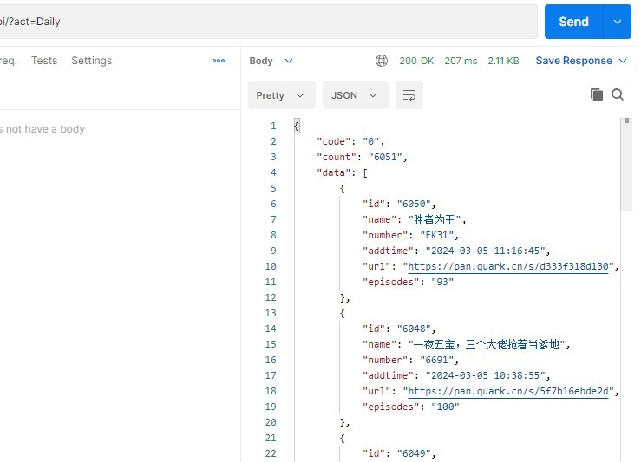Open the pan.quark.cn/s/5f7b16ebde2d link
The width and height of the screenshot is (641, 462).
[x=508, y=391]
